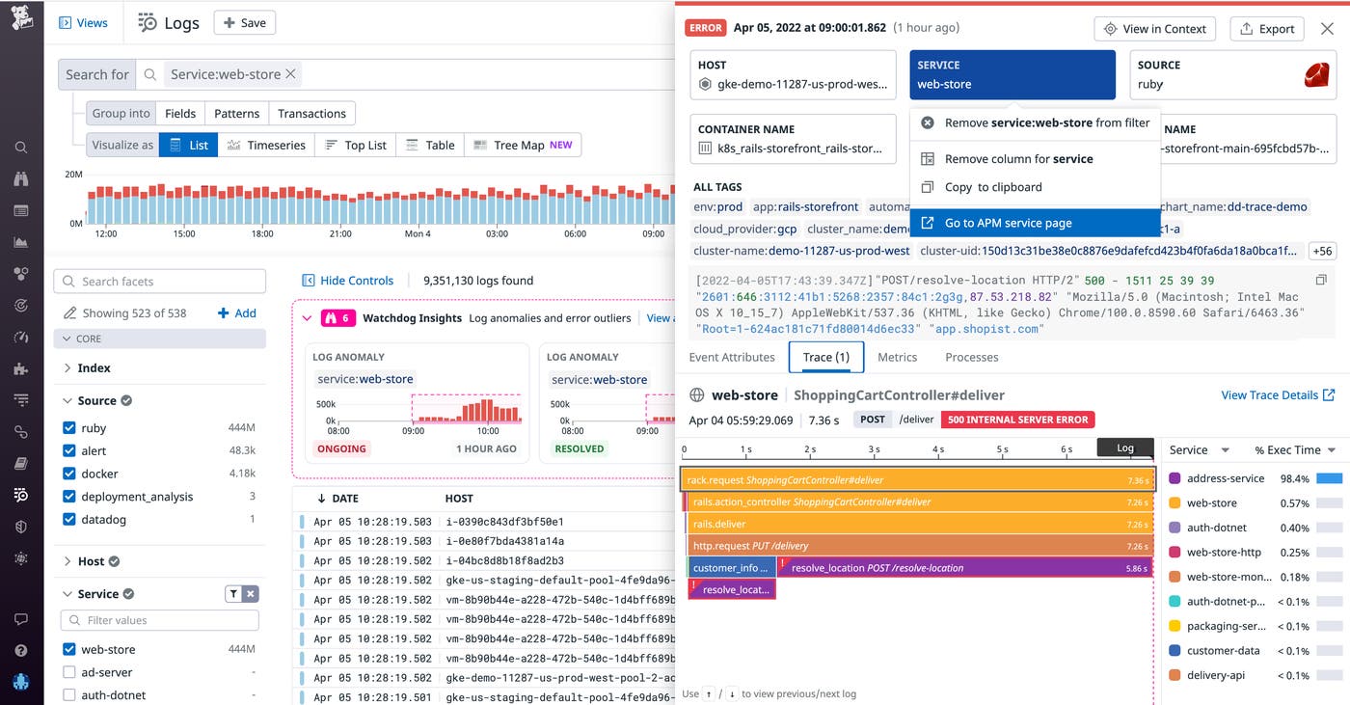Open the monitors gauge icon in the sidebar
This screenshot has width=1350, height=705.
pos(21,337)
